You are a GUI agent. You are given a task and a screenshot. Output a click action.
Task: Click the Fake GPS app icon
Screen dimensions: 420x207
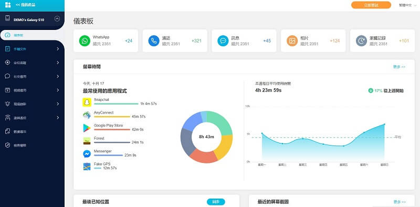[87, 167]
